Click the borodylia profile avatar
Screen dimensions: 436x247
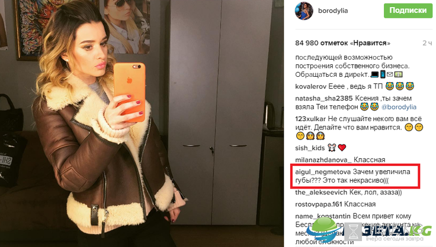click(x=304, y=11)
